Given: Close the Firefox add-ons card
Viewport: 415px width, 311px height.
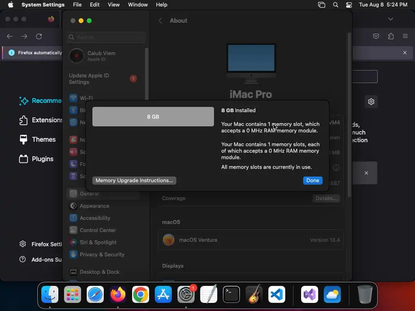Looking at the screenshot, I should pyautogui.click(x=366, y=173).
